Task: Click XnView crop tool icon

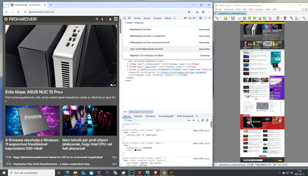Action: pyautogui.click(x=244, y=18)
